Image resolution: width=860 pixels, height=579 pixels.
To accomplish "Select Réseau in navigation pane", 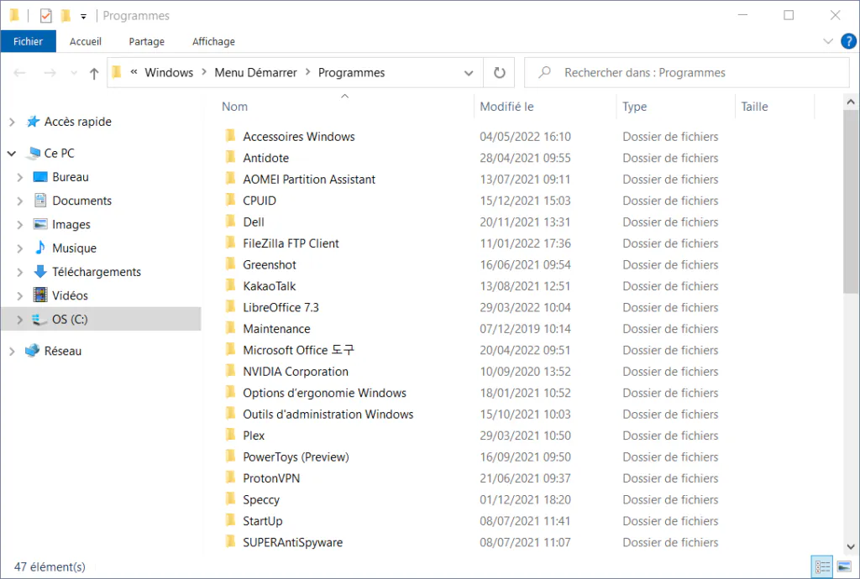I will tap(62, 351).
